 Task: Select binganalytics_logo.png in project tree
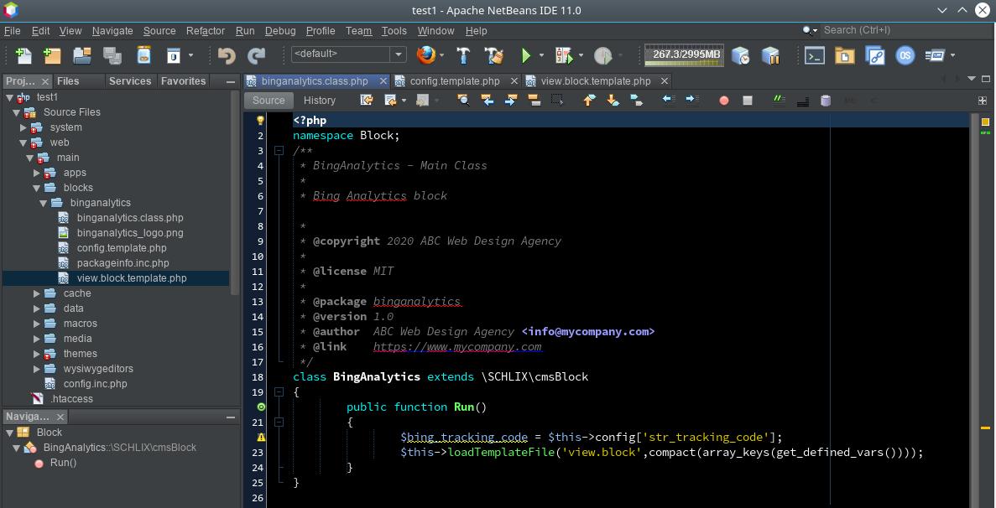tap(130, 233)
